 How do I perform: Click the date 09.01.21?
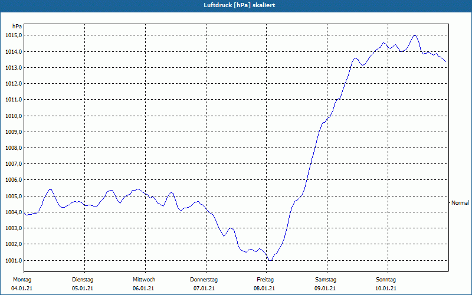(326, 289)
